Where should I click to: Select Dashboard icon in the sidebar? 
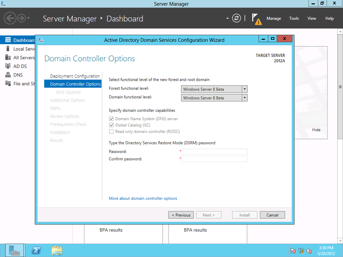click(8, 40)
